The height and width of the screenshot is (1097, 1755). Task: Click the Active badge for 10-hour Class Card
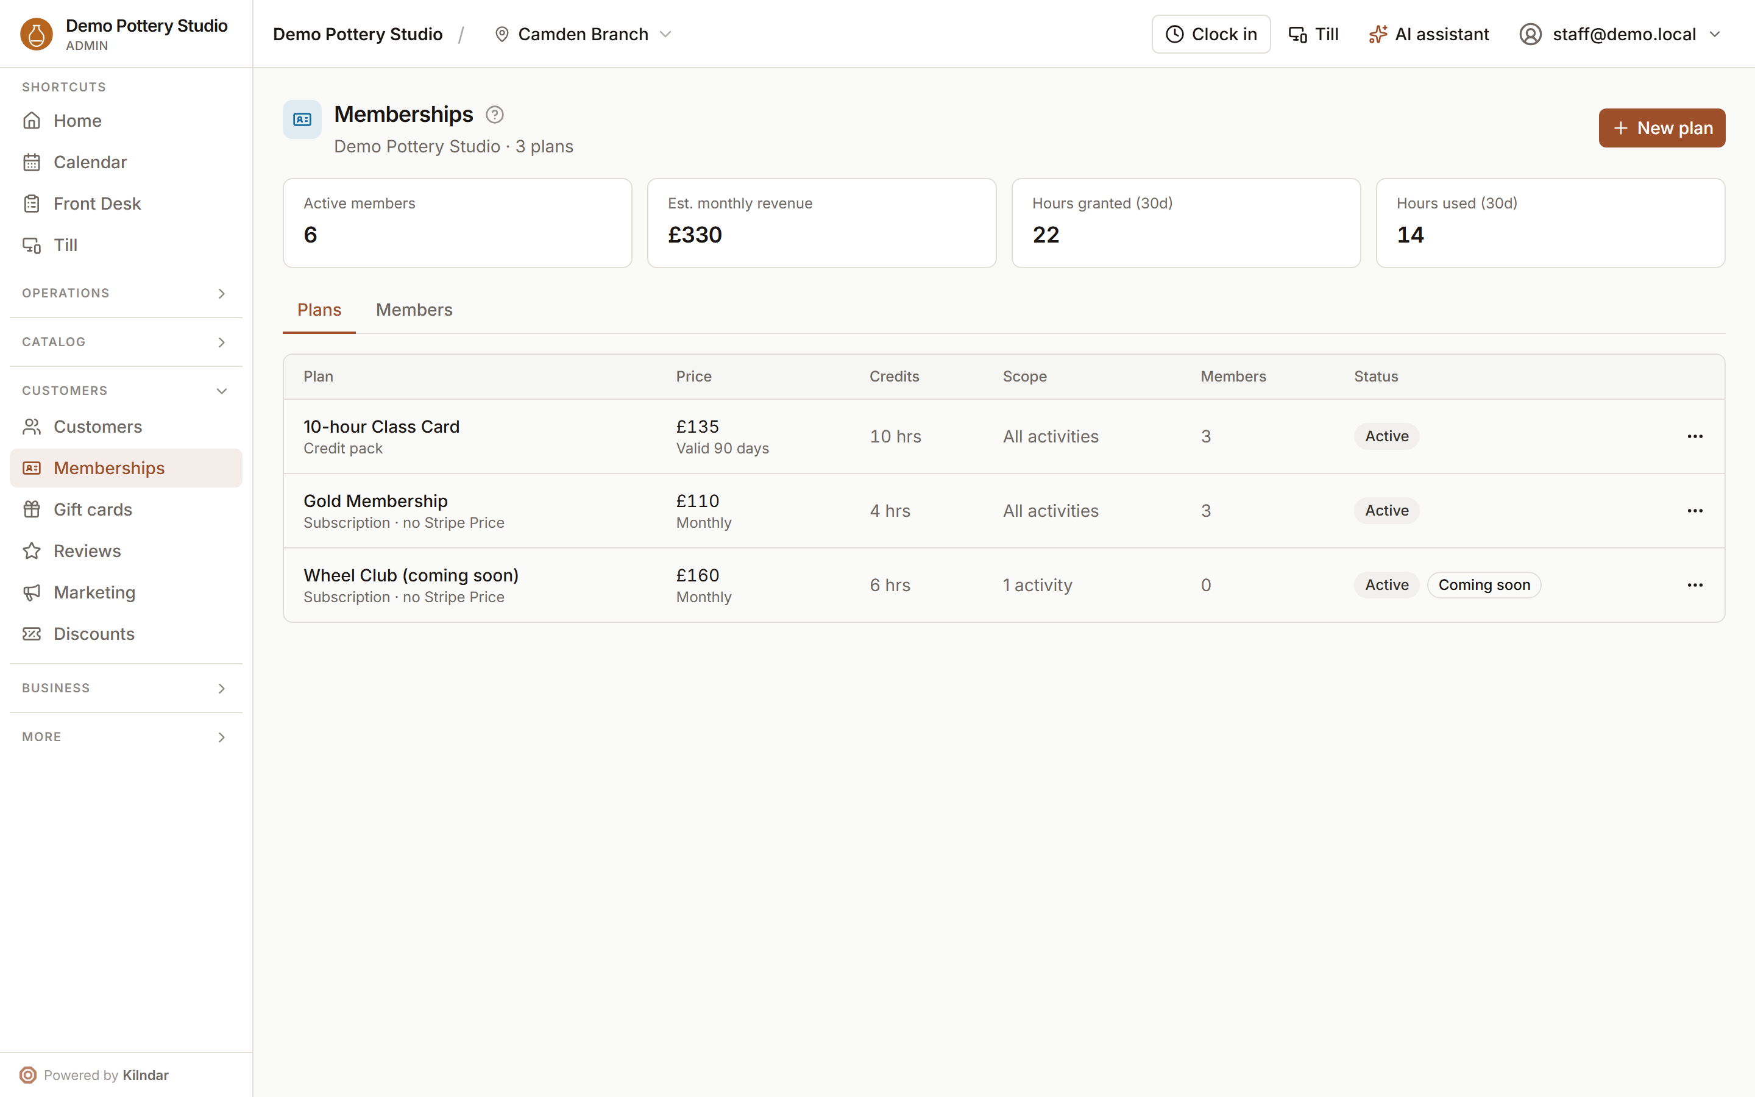[1386, 436]
